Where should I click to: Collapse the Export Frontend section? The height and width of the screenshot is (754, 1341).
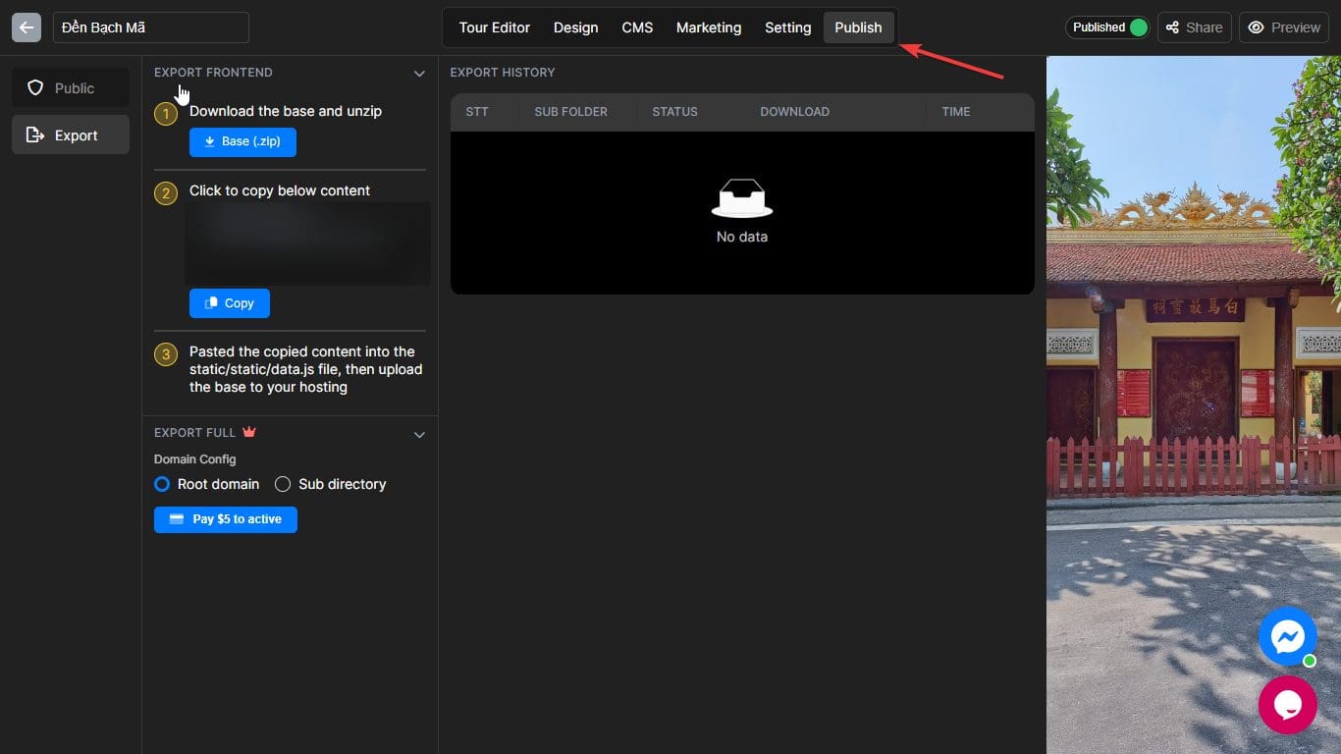pyautogui.click(x=419, y=73)
